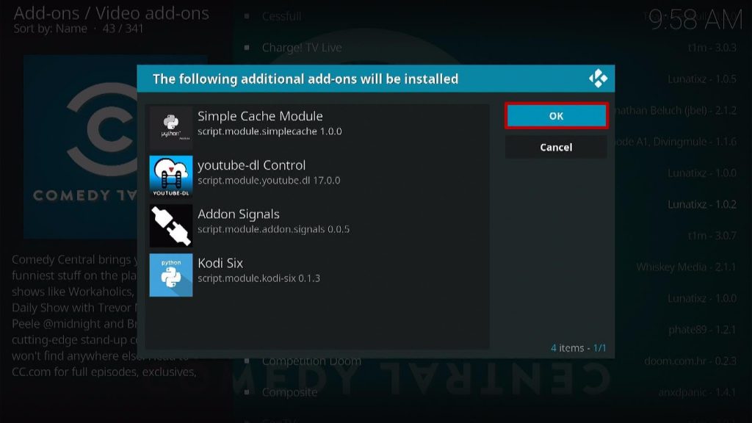752x423 pixels.
Task: Click the Simple Cache Module python icon
Action: point(170,128)
